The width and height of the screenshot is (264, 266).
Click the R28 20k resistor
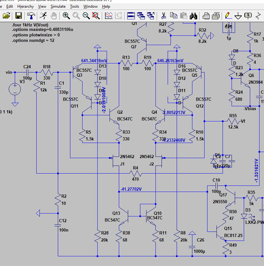click(98, 236)
